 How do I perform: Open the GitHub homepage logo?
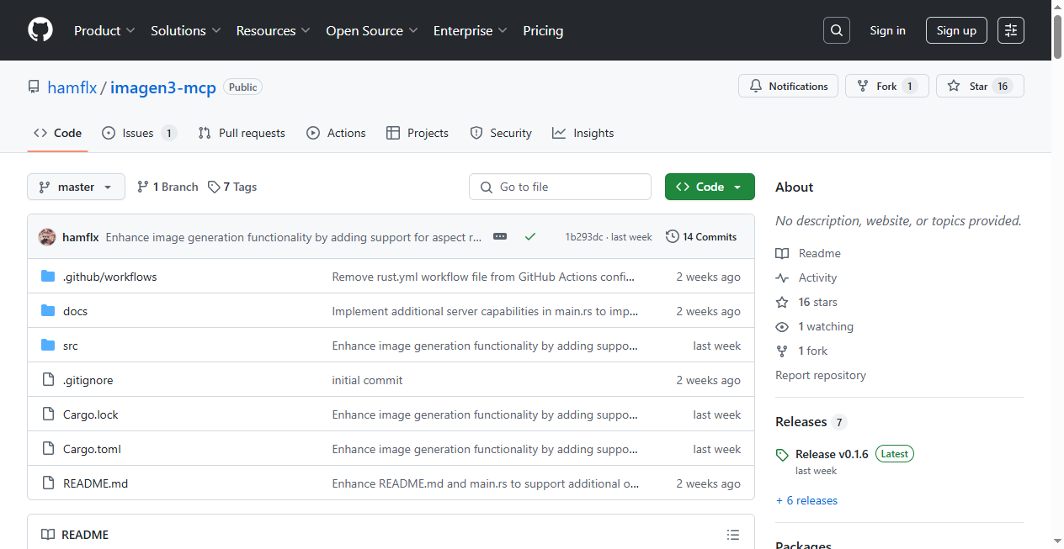(40, 30)
